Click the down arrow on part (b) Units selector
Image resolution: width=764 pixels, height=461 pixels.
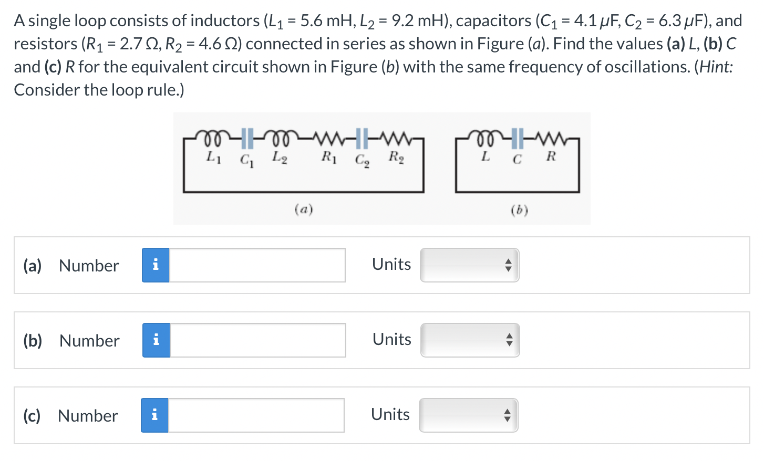[508, 343]
